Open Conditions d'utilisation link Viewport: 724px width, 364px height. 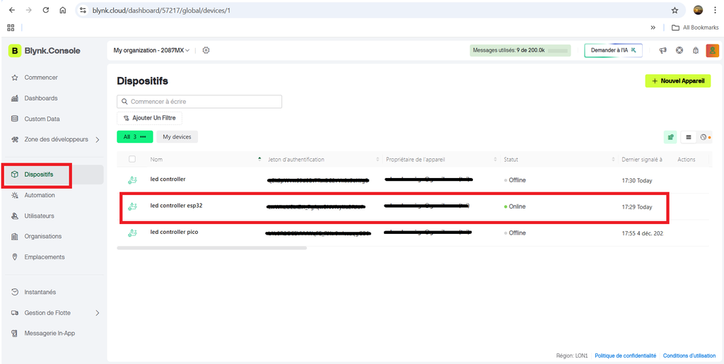690,356
